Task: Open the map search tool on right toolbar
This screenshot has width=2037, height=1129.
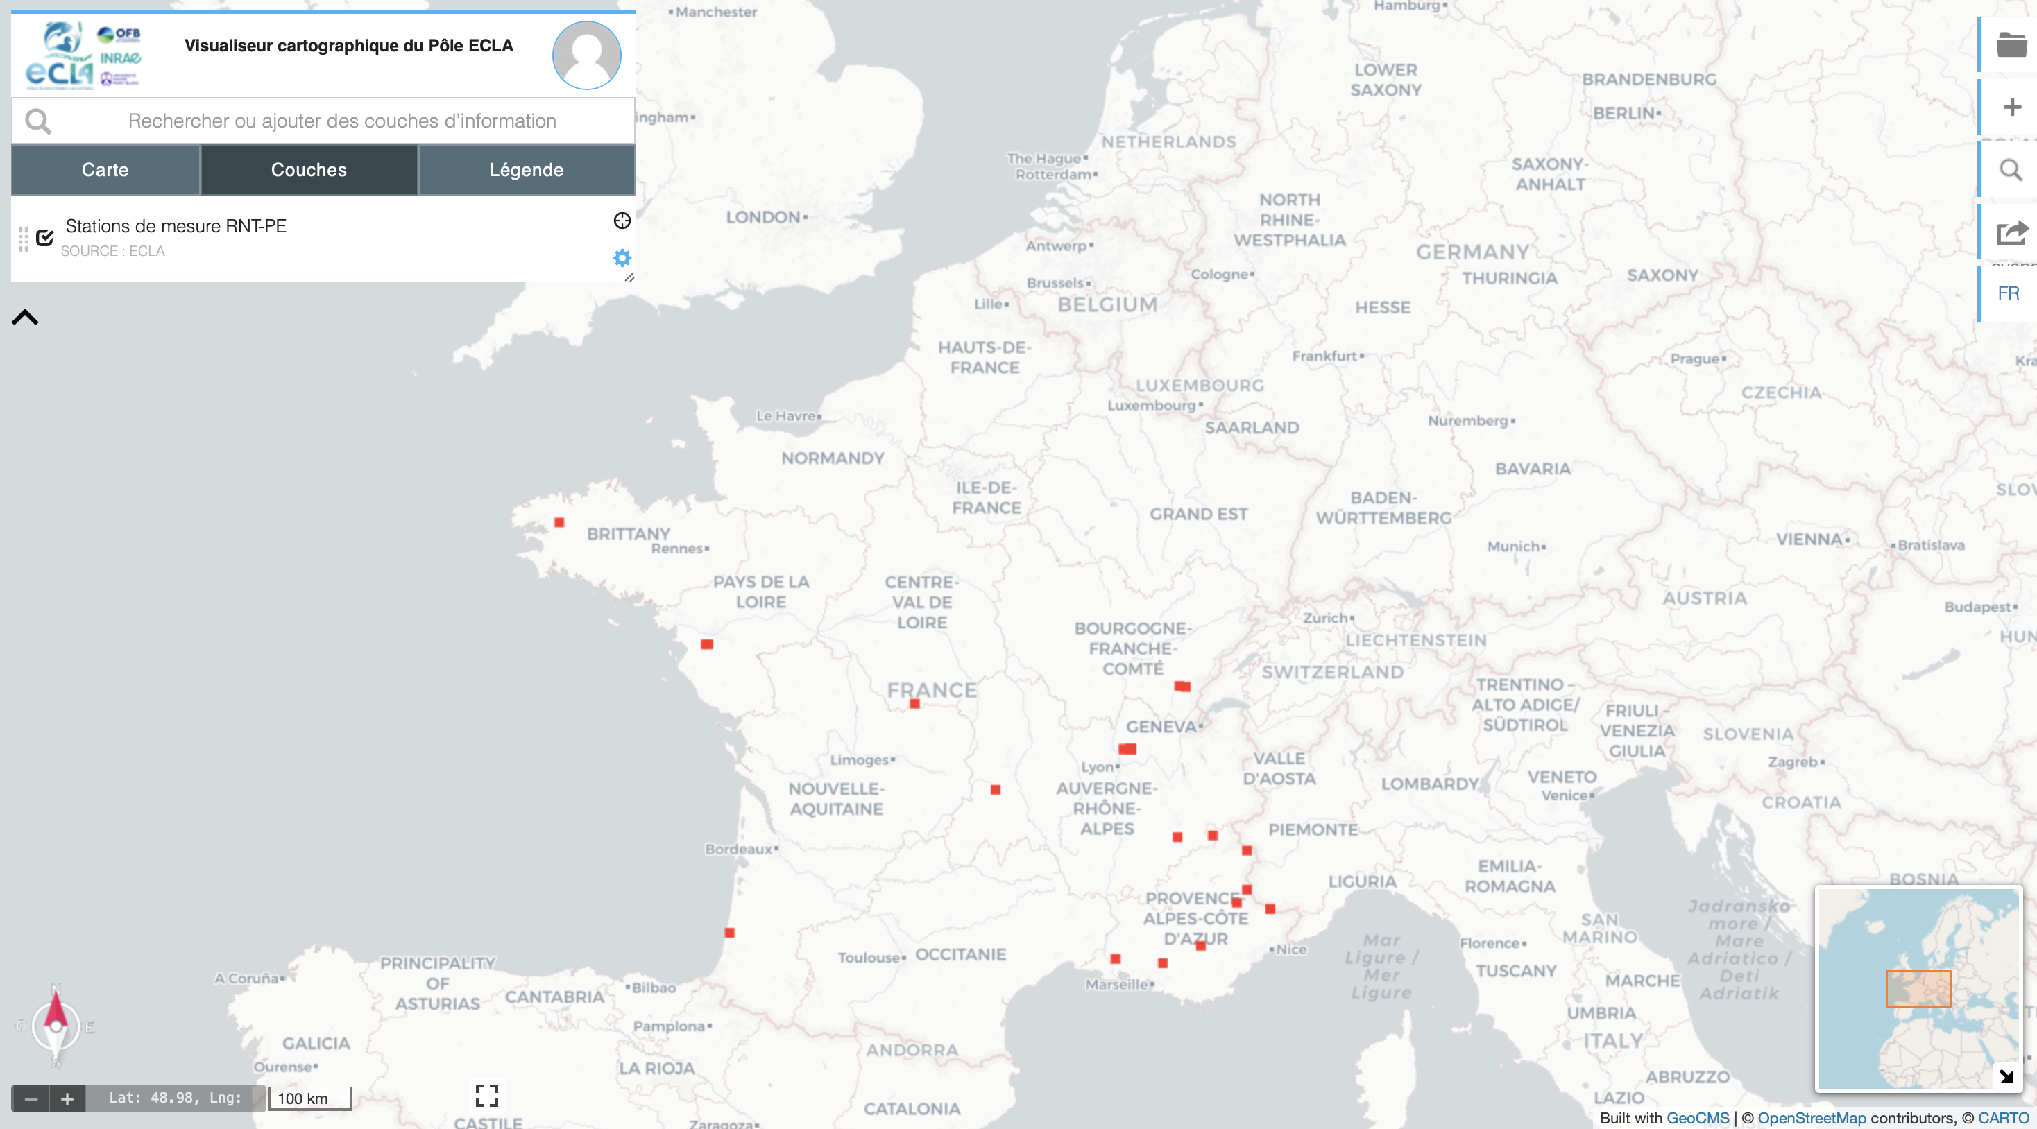Action: 2011,170
